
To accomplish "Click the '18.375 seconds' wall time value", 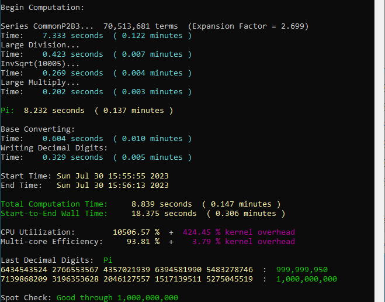I will point(164,214).
